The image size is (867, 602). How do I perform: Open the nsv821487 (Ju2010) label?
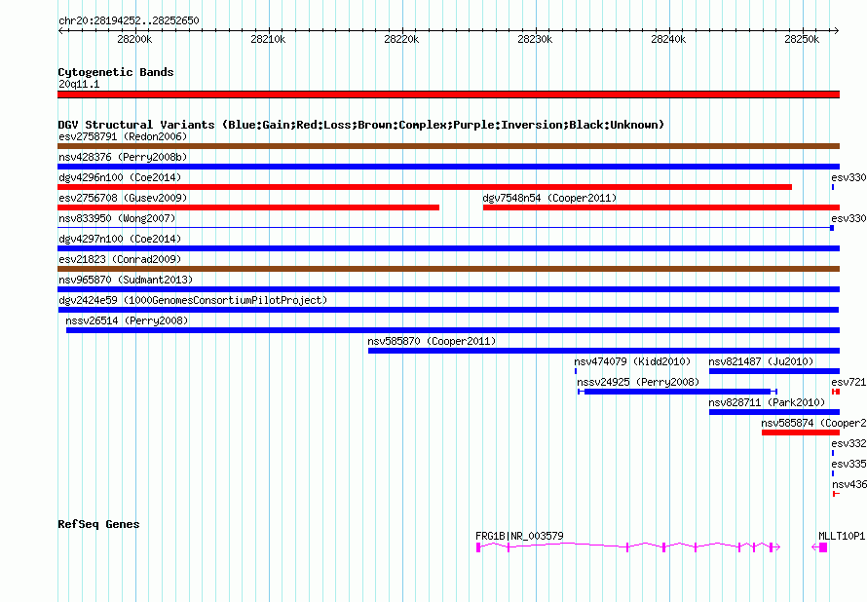pos(762,361)
